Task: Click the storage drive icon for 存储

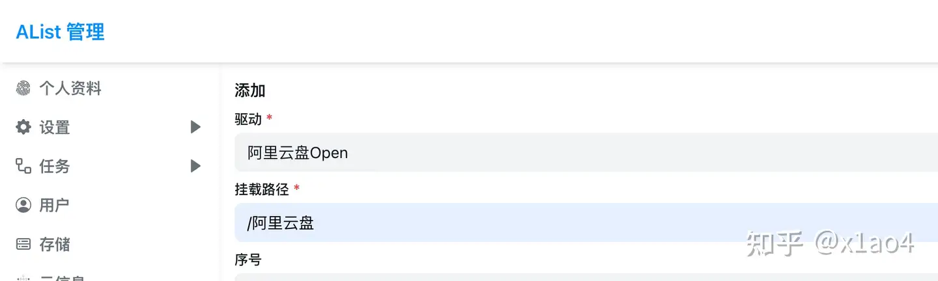Action: pyautogui.click(x=23, y=245)
